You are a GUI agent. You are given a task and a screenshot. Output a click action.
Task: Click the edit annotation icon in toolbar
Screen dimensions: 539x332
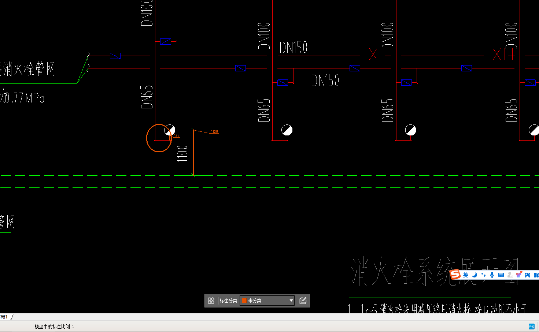303,301
